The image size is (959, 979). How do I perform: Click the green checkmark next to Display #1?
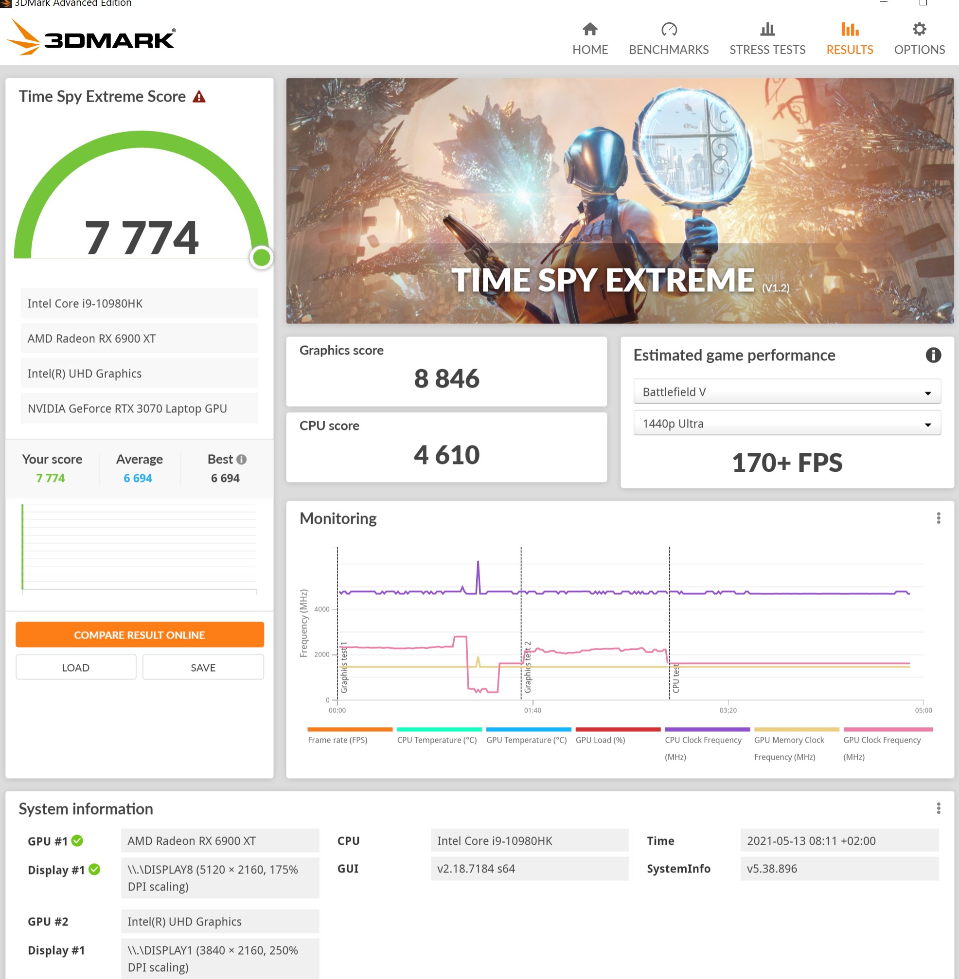coord(94,869)
